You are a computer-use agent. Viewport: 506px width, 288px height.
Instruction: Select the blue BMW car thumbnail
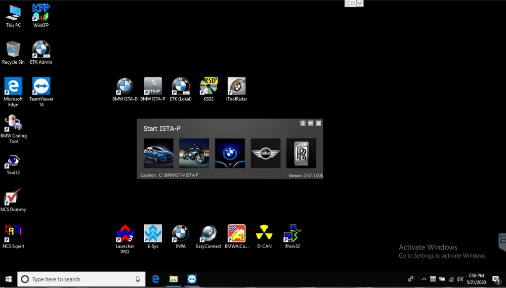pos(158,153)
